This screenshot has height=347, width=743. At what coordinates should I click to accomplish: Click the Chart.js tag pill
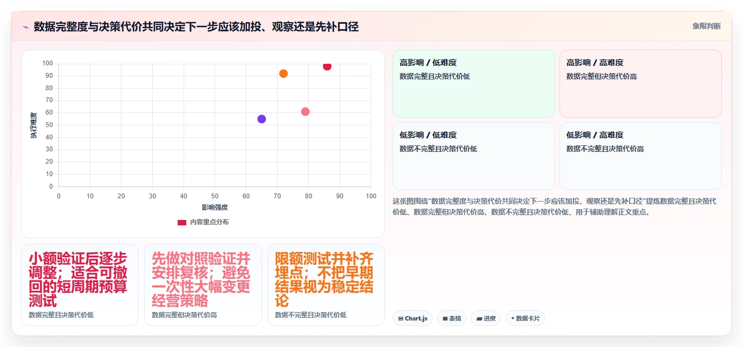[x=413, y=318]
